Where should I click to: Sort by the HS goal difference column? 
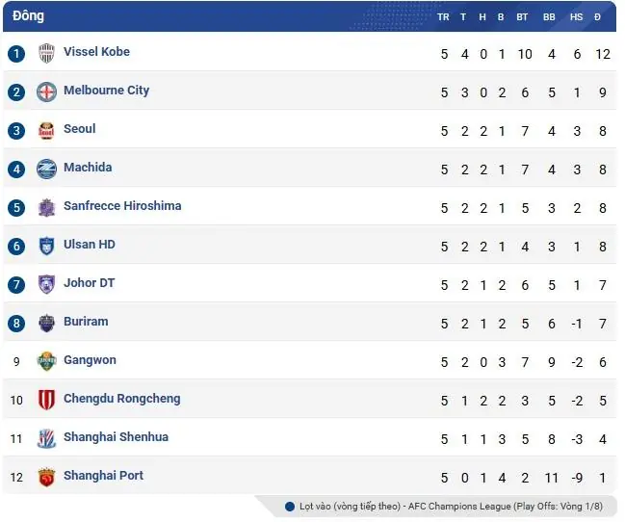tap(576, 17)
